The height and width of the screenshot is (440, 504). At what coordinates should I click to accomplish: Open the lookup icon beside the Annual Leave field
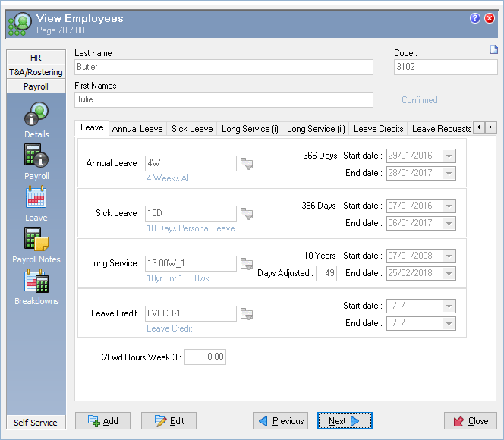pos(247,163)
